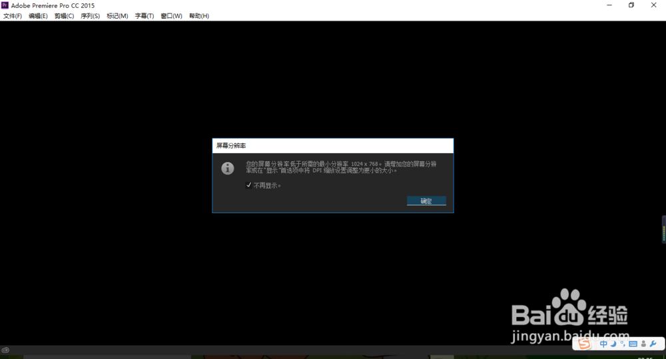Open the soft keyboard icon on input bar
Image resolution: width=666 pixels, height=359 pixels.
(x=633, y=344)
